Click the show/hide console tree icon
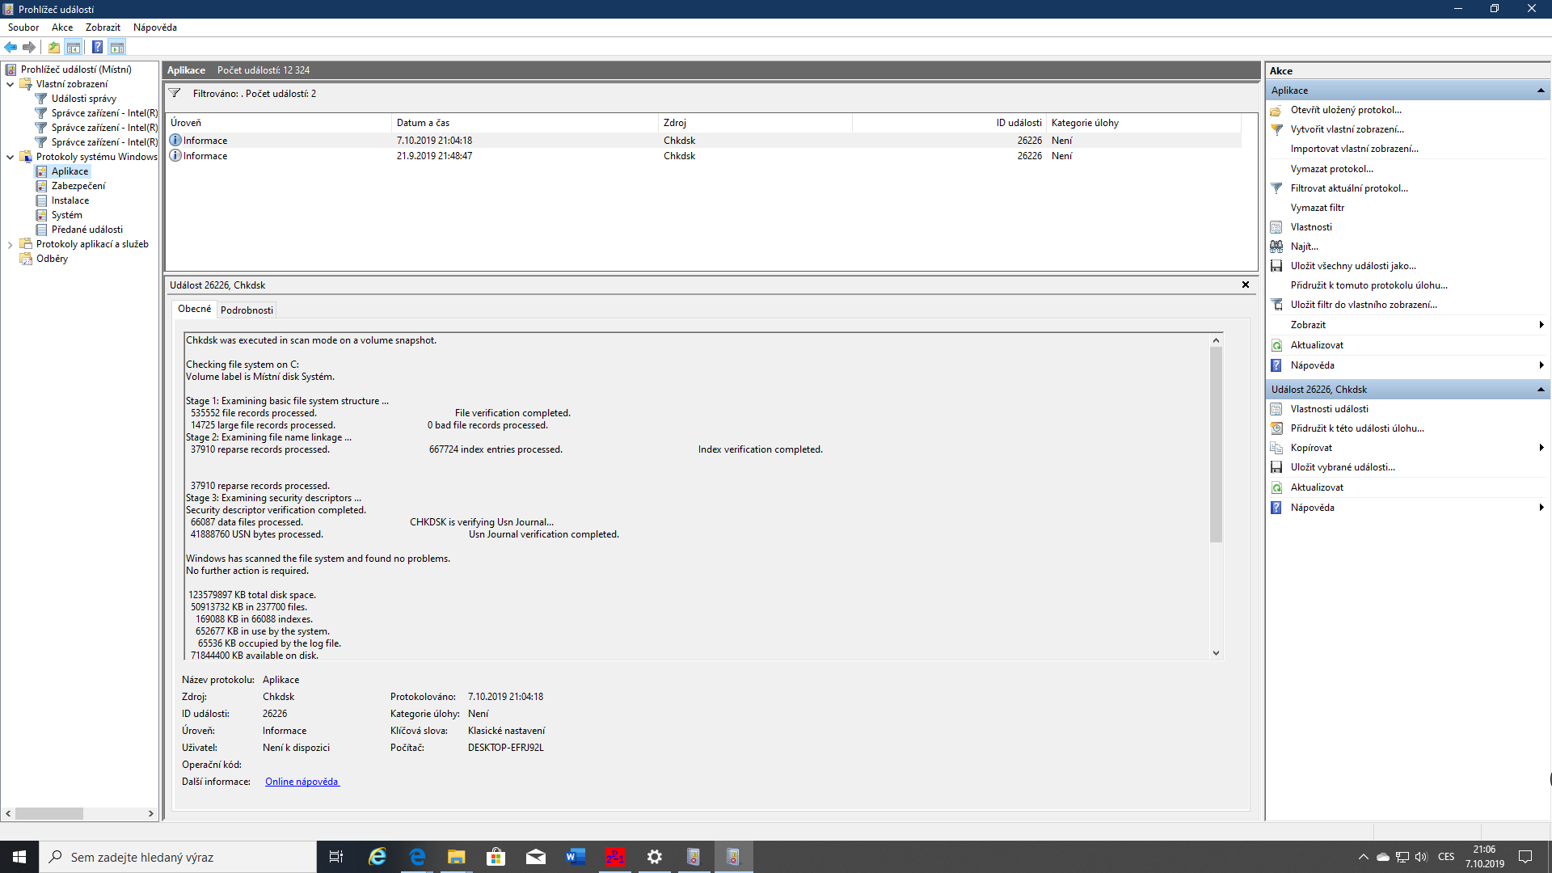This screenshot has width=1552, height=873. point(74,47)
